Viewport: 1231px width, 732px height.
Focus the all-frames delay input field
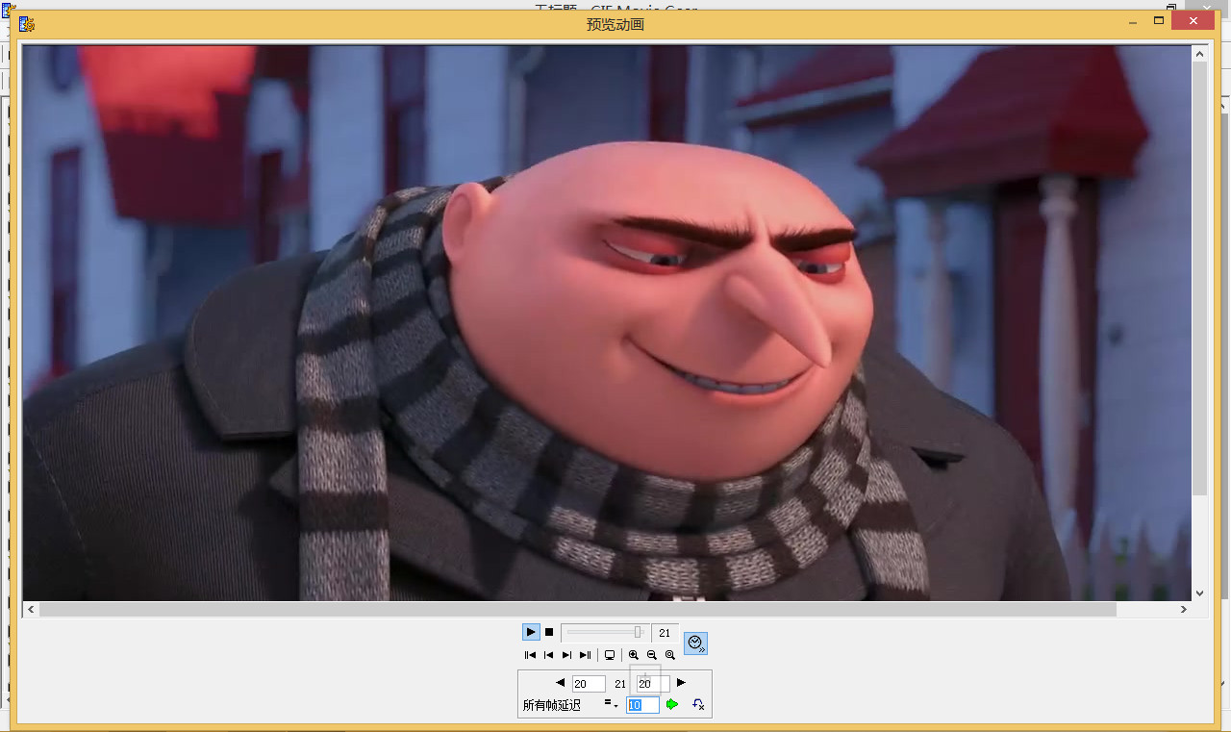tap(642, 705)
